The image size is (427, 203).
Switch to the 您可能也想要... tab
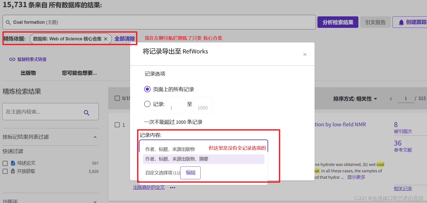79,73
